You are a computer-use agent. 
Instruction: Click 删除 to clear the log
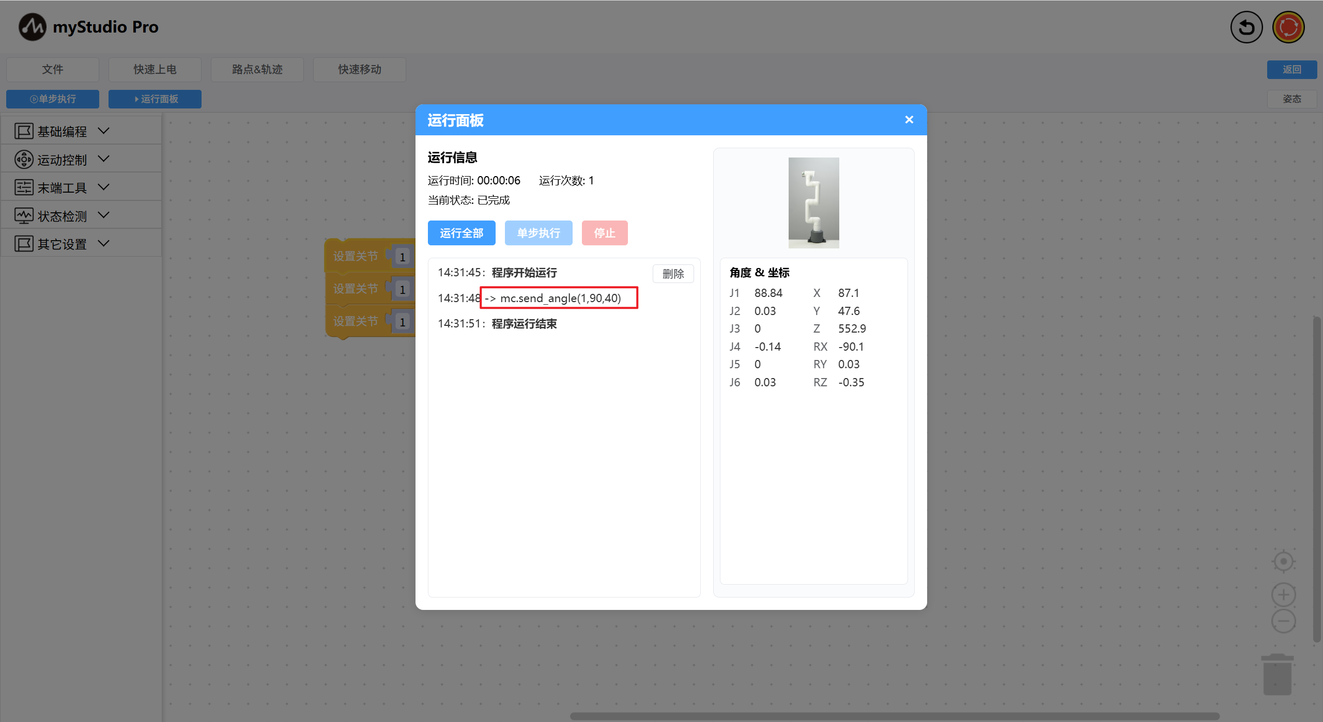click(673, 274)
